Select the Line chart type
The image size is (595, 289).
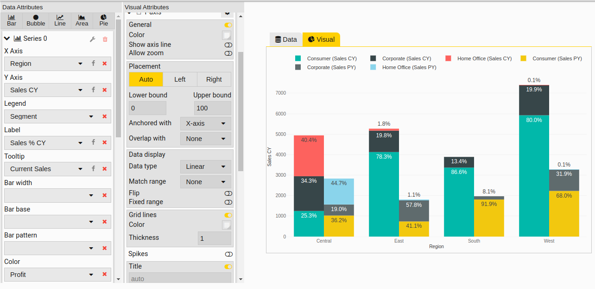(x=59, y=19)
